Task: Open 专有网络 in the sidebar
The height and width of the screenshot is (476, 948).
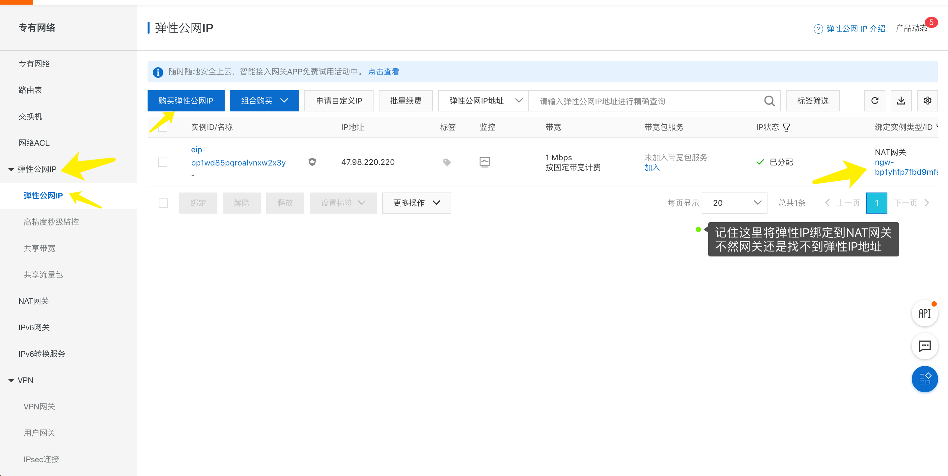Action: click(34, 64)
